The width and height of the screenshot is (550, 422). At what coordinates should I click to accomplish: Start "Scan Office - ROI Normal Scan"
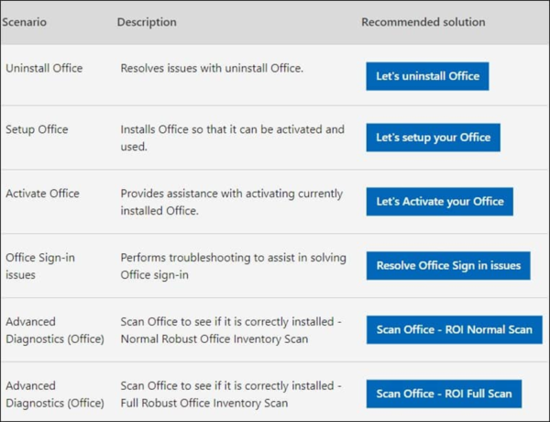tap(454, 329)
